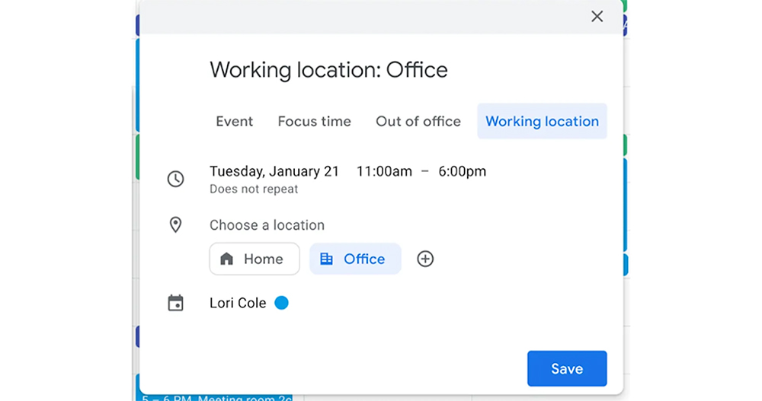Edit the date Tuesday, January 21
The width and height of the screenshot is (762, 401).
point(274,171)
